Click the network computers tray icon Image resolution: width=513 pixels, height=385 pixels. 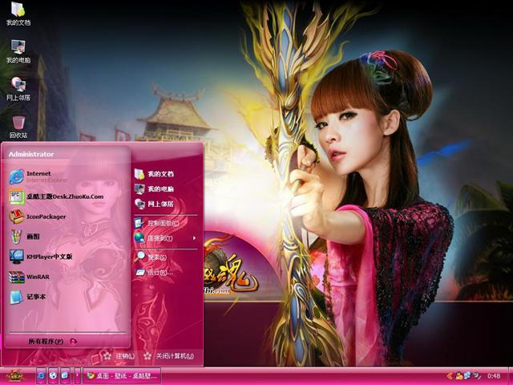(468, 376)
